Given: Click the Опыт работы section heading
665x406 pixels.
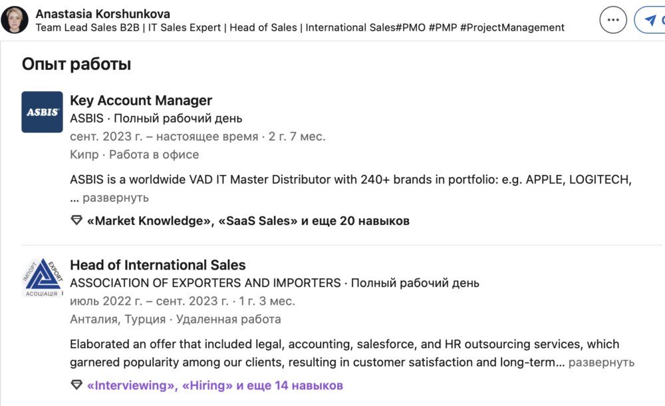Looking at the screenshot, I should point(76,64).
